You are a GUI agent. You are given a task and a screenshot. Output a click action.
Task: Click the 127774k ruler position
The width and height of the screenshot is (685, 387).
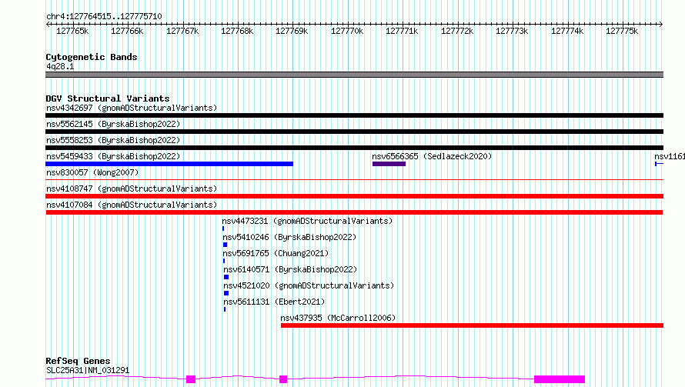pyautogui.click(x=567, y=31)
